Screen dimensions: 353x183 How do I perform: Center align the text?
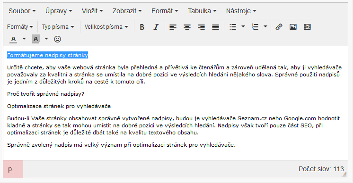[187, 27]
